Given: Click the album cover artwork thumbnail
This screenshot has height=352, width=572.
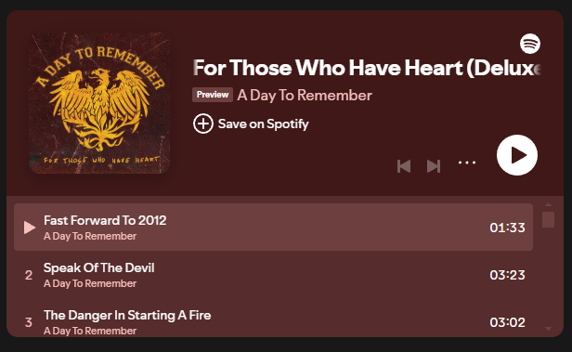Looking at the screenshot, I should pyautogui.click(x=99, y=103).
